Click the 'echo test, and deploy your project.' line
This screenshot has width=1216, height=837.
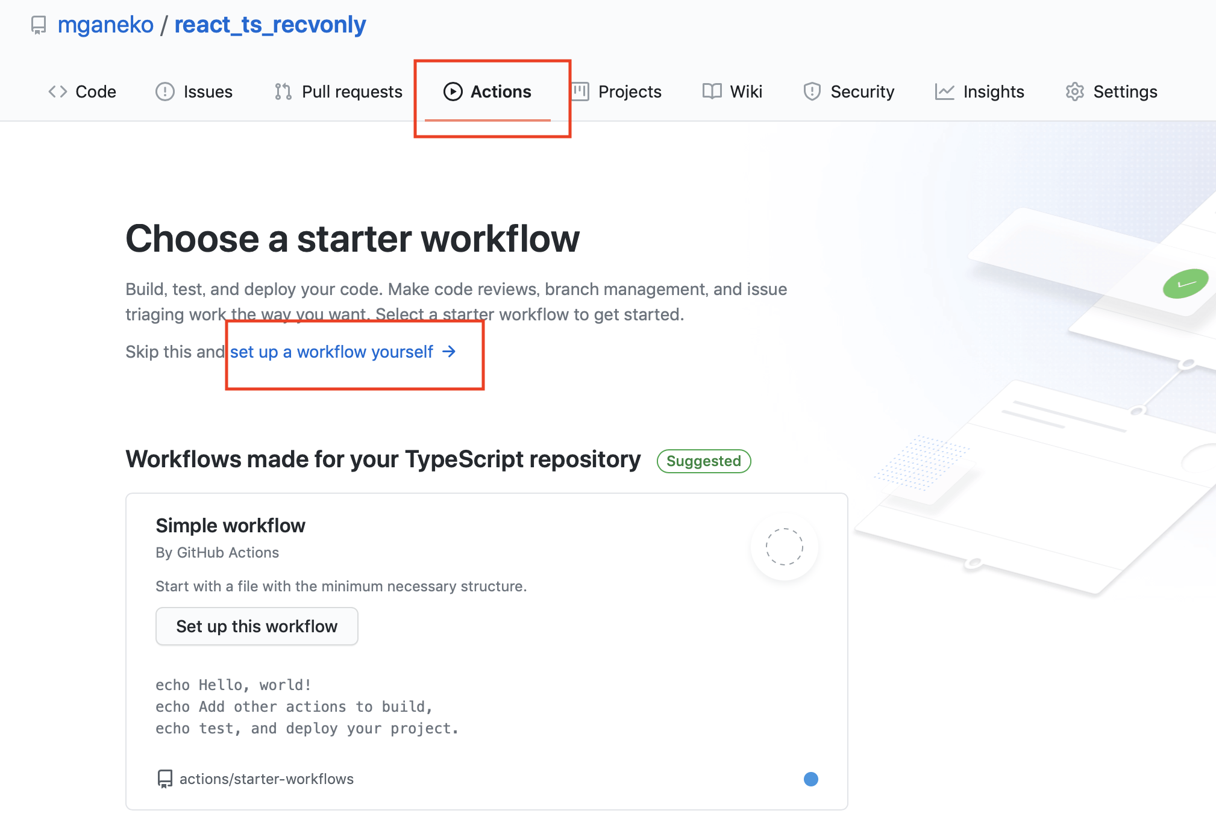pos(307,729)
